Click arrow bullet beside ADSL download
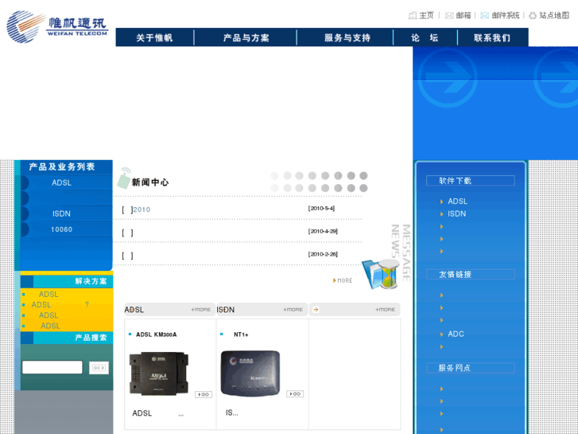 coord(441,201)
